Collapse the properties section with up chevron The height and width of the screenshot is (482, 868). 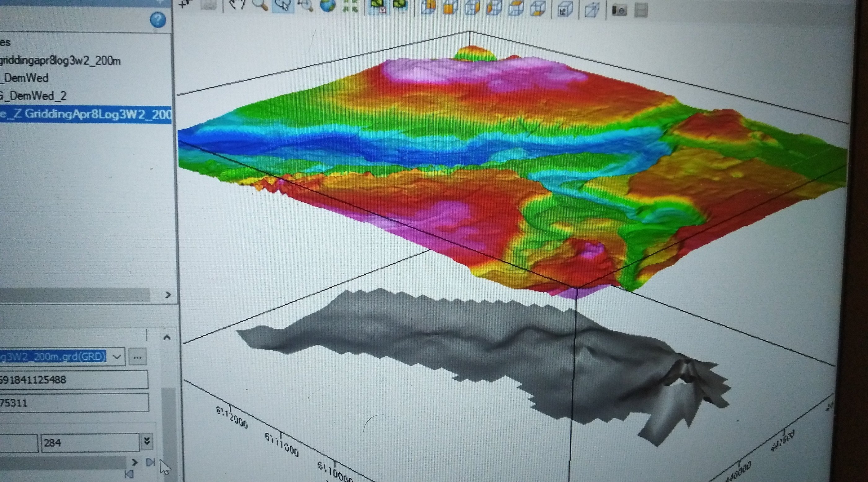pyautogui.click(x=167, y=338)
